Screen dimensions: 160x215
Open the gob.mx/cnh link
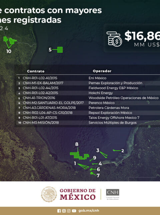[89, 211]
